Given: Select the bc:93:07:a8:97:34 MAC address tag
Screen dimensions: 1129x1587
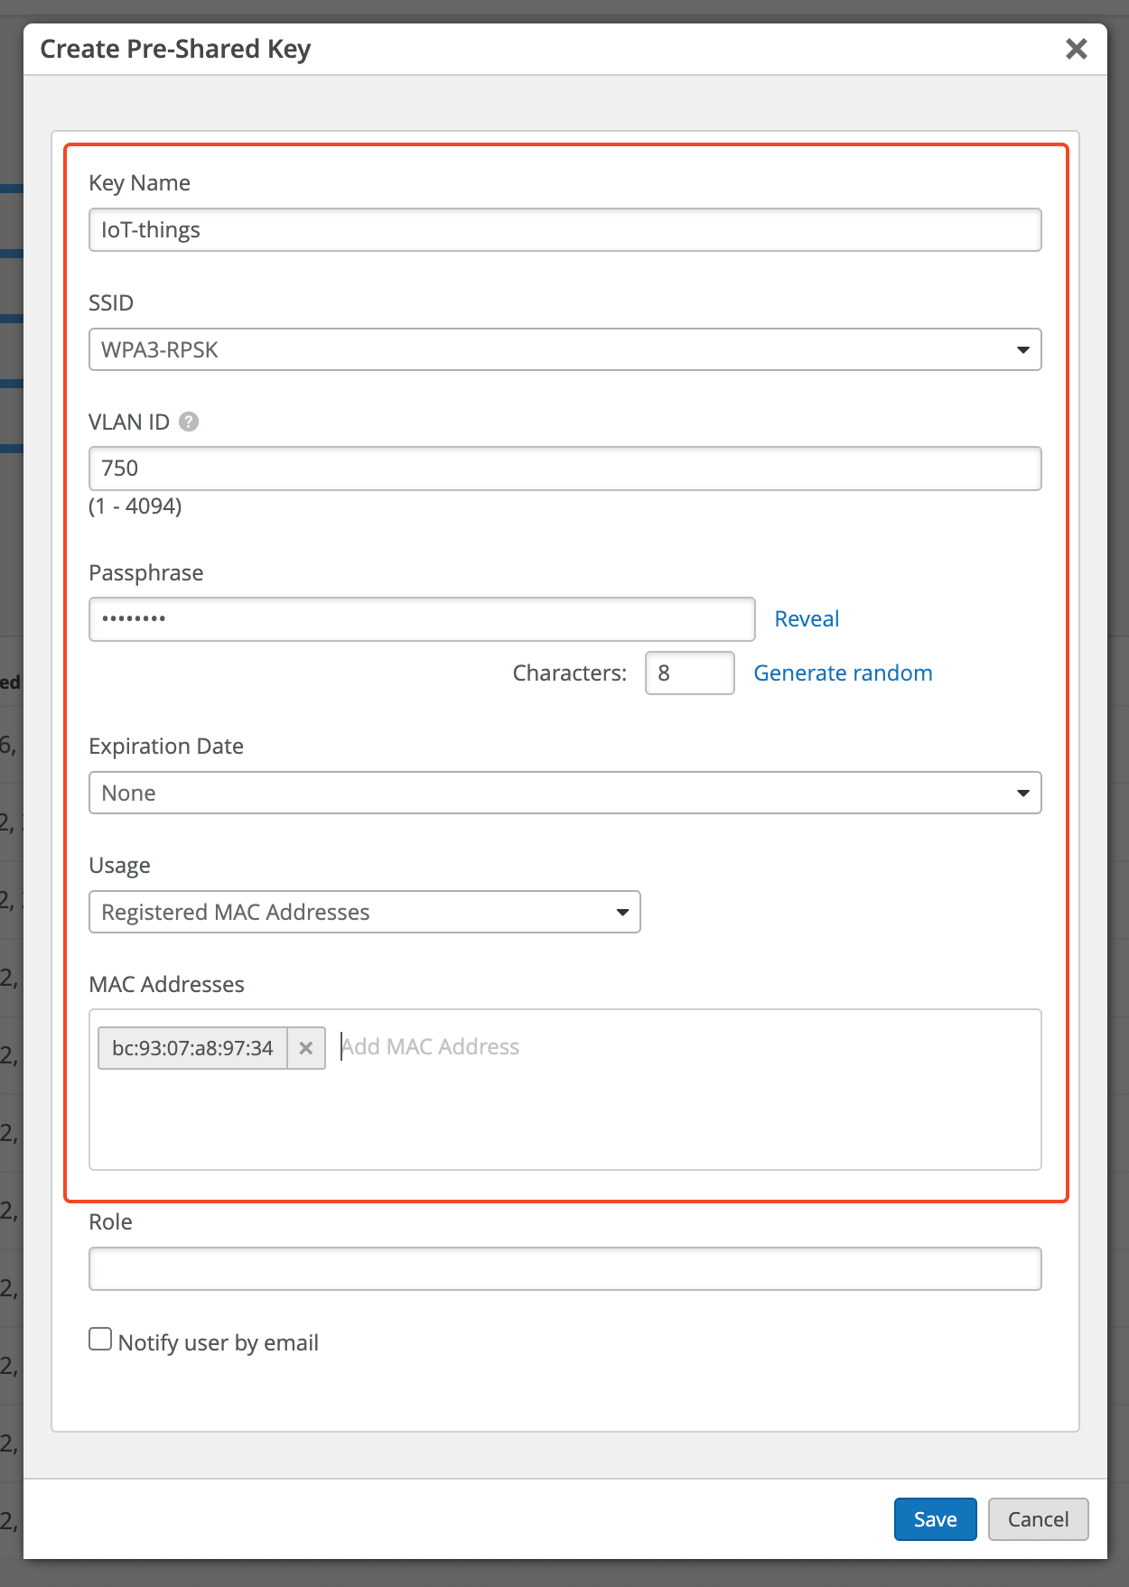Looking at the screenshot, I should click(x=192, y=1048).
